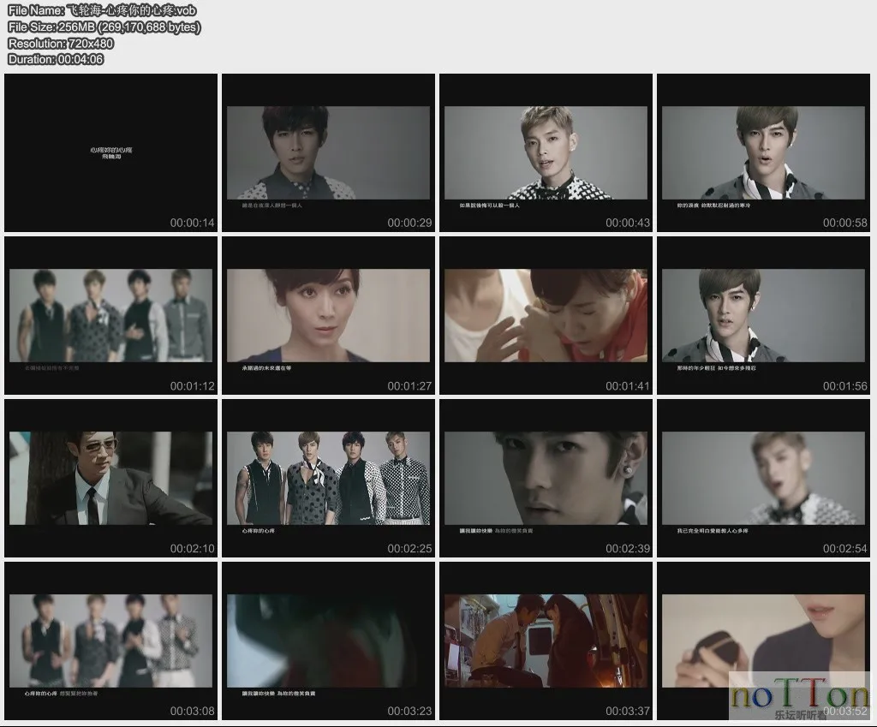The image size is (877, 727).
Task: Select the frame marked 00:01:56
Action: click(763, 315)
